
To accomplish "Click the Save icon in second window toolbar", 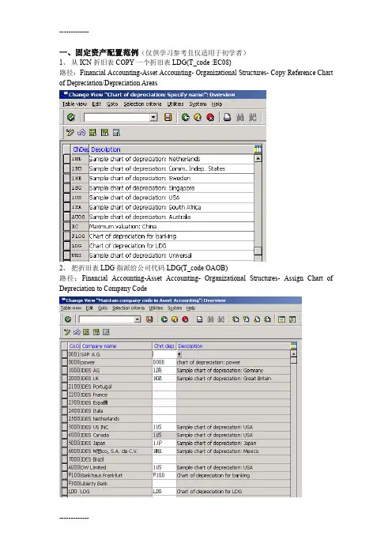I will [149, 319].
